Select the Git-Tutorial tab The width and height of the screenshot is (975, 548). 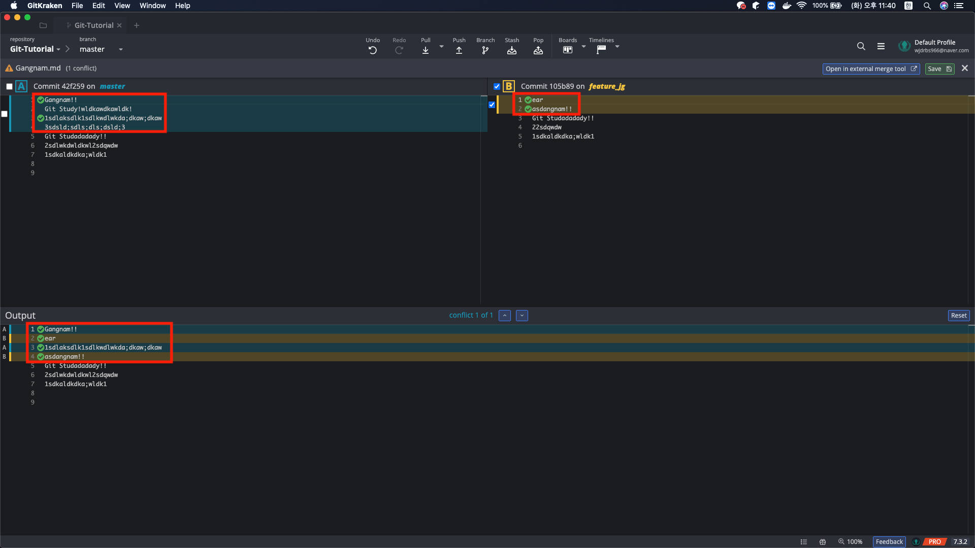click(x=93, y=25)
